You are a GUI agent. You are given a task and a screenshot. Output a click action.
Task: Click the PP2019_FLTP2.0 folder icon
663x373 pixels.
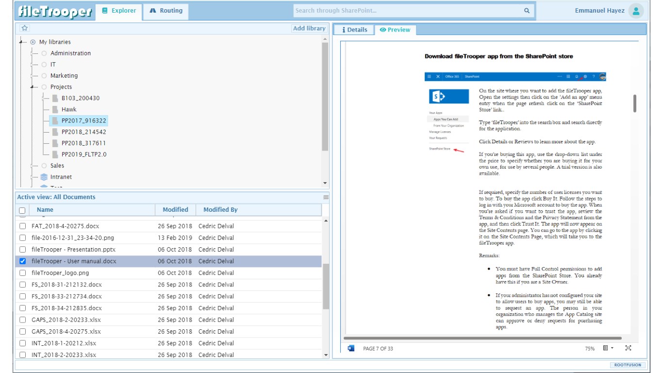[x=55, y=154]
